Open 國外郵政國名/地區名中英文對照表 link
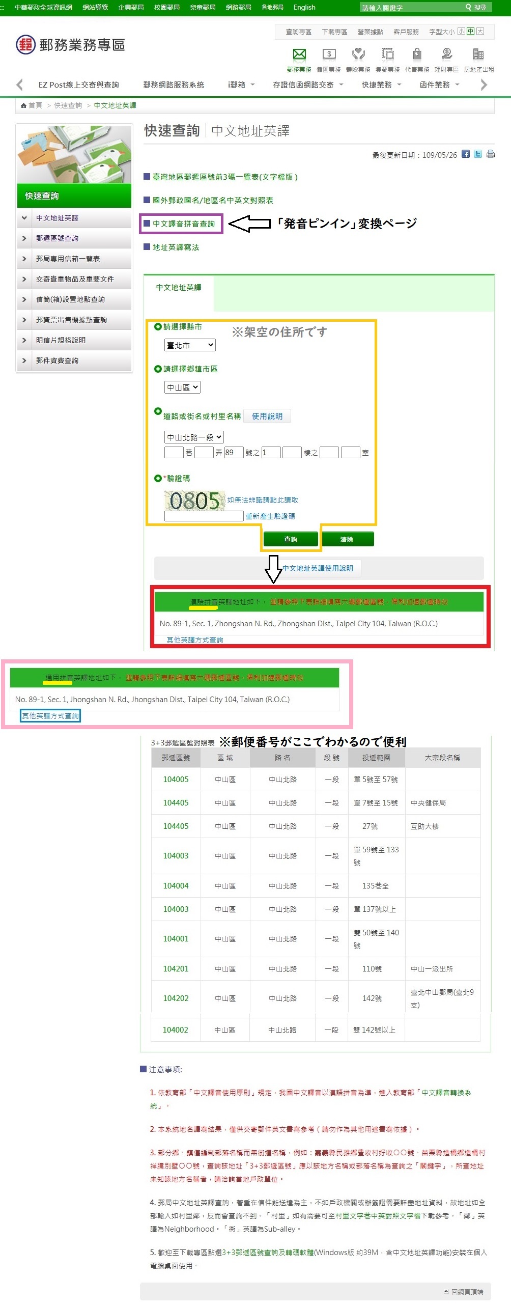The image size is (511, 1307). [x=213, y=201]
